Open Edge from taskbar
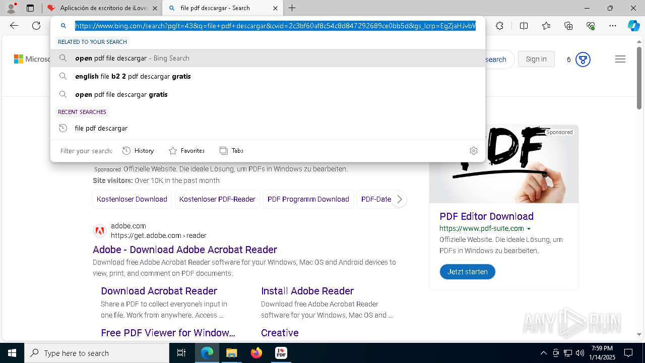 point(207,353)
